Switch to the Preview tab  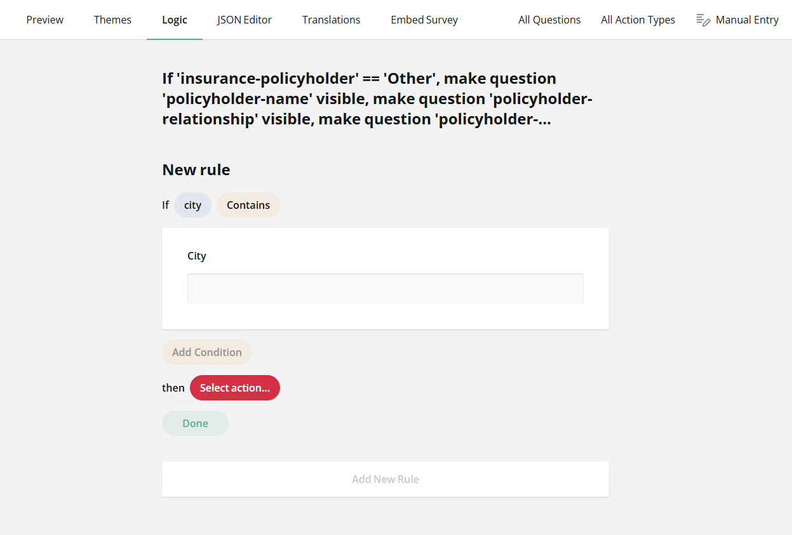point(44,20)
